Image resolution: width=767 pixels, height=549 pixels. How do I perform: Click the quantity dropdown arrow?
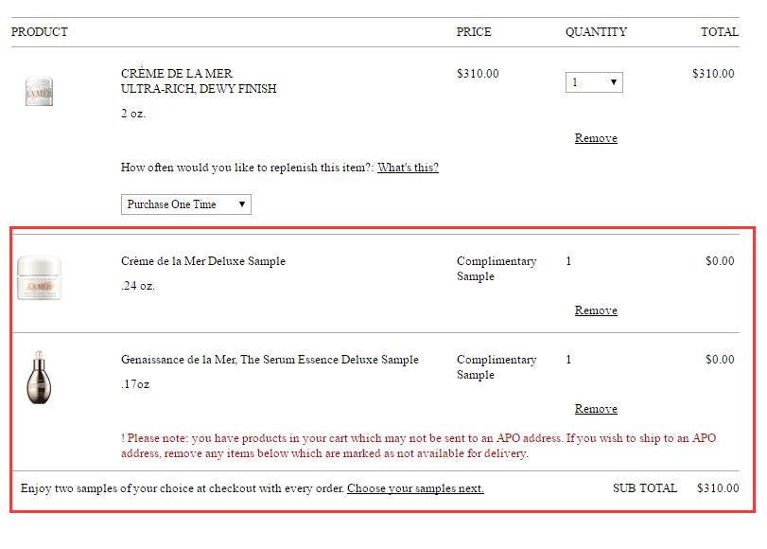point(613,82)
